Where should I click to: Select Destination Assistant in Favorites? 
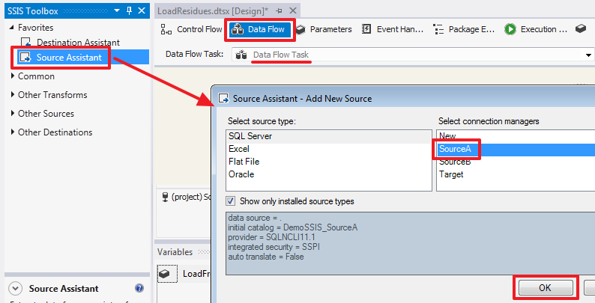click(78, 43)
